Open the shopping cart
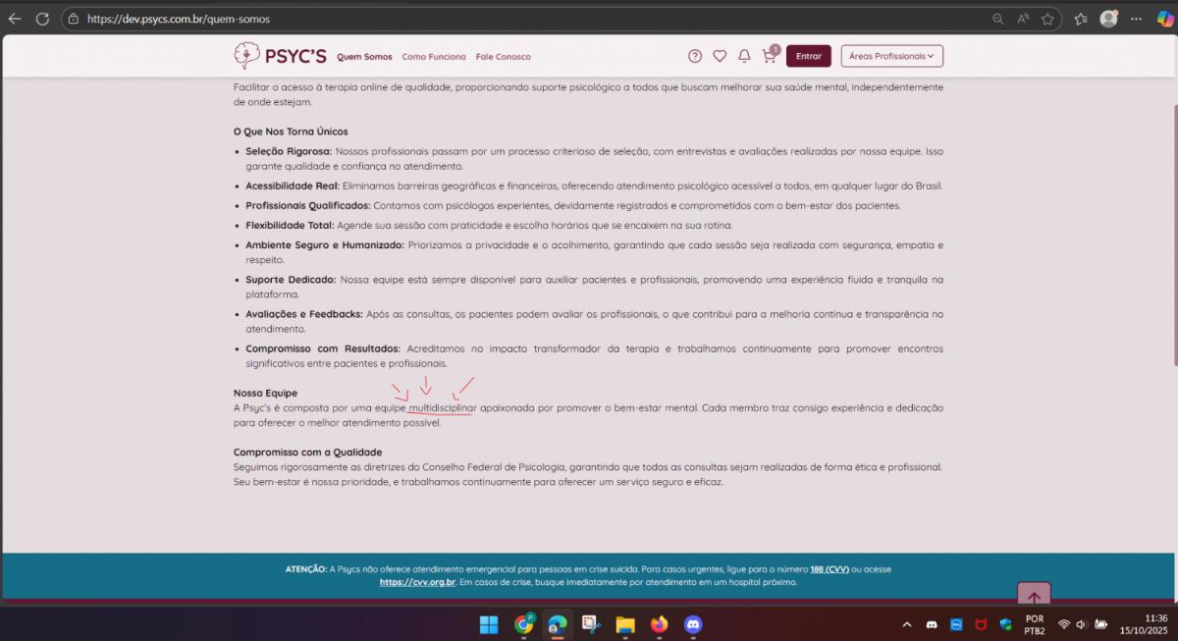The width and height of the screenshot is (1178, 641). [x=769, y=56]
